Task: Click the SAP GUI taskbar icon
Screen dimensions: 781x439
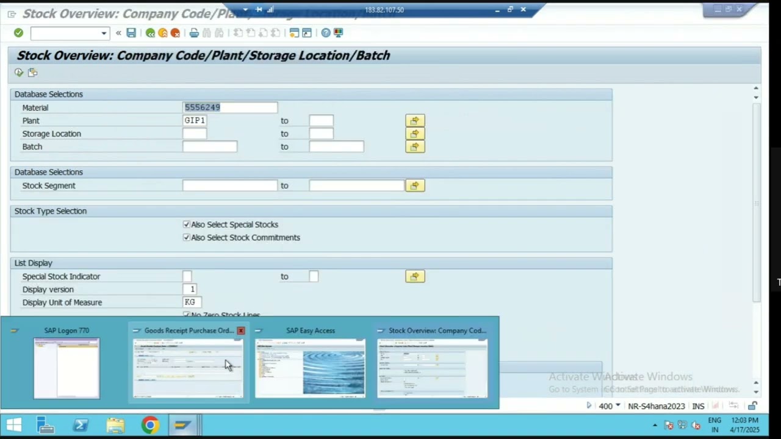Action: tap(183, 425)
